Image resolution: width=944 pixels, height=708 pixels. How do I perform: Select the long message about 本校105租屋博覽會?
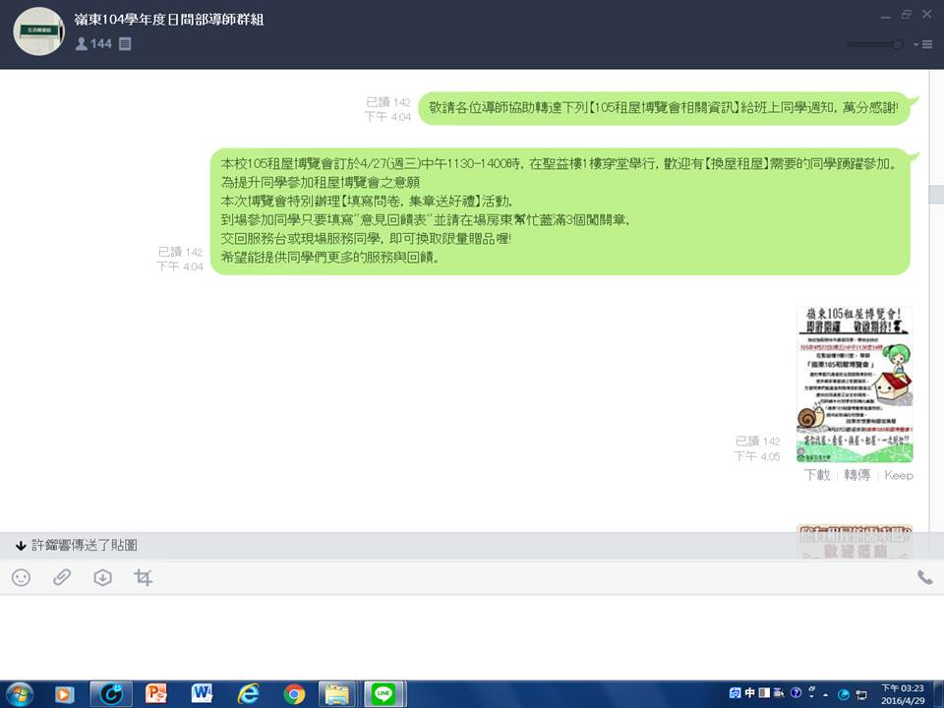tap(560, 211)
